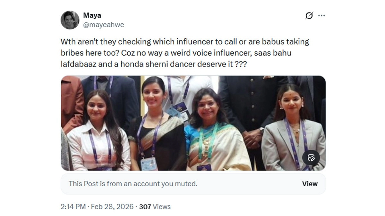The height and width of the screenshot is (216, 385).
Task: Click tweet line starting "bribes here too?"
Action: click(176, 53)
